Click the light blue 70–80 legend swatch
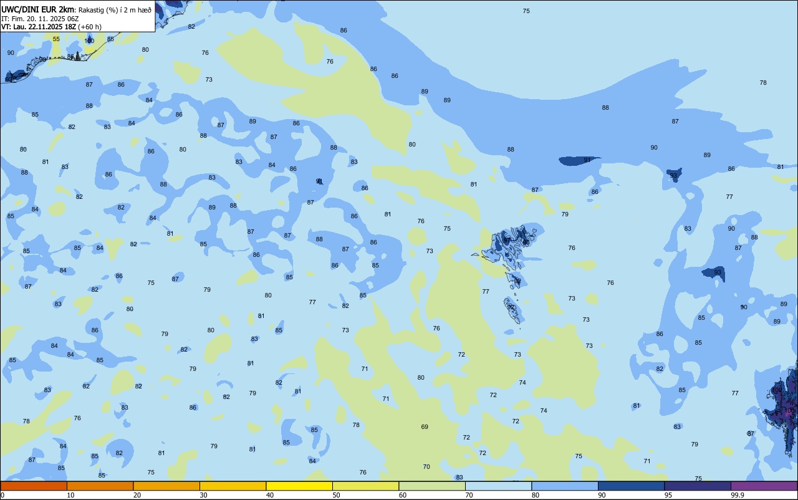Viewport: 798px width, 500px height. coord(498,486)
